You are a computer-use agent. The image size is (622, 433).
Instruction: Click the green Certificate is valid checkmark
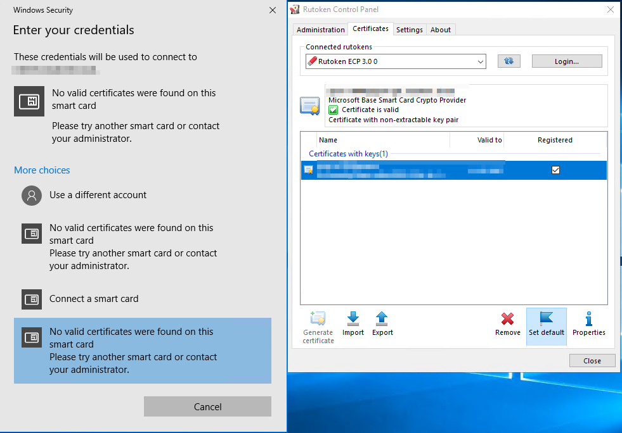tap(334, 110)
